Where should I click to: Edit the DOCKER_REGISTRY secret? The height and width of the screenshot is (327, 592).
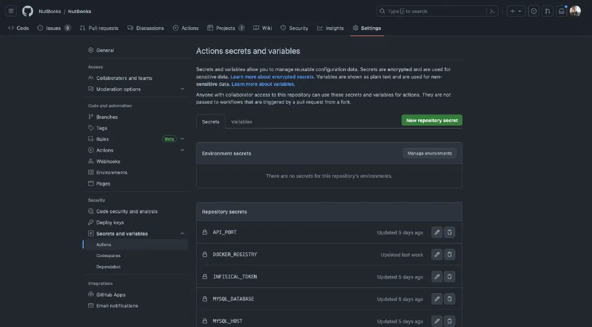(x=437, y=255)
